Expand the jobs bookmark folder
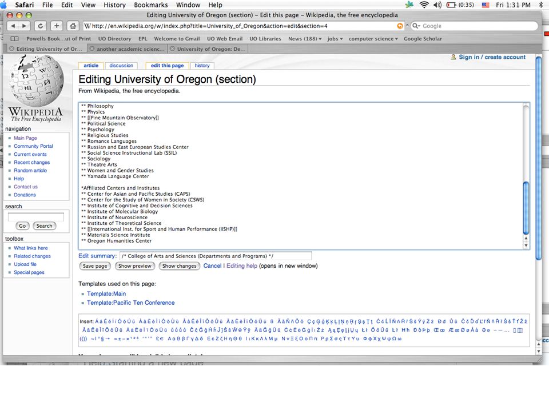Screen dimensions: 549x411 click(x=335, y=39)
